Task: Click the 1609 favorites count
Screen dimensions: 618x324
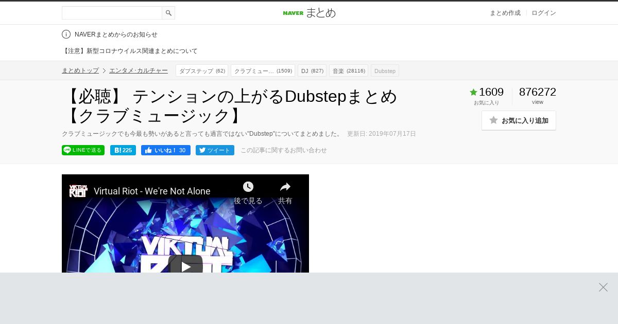Action: tap(491, 92)
